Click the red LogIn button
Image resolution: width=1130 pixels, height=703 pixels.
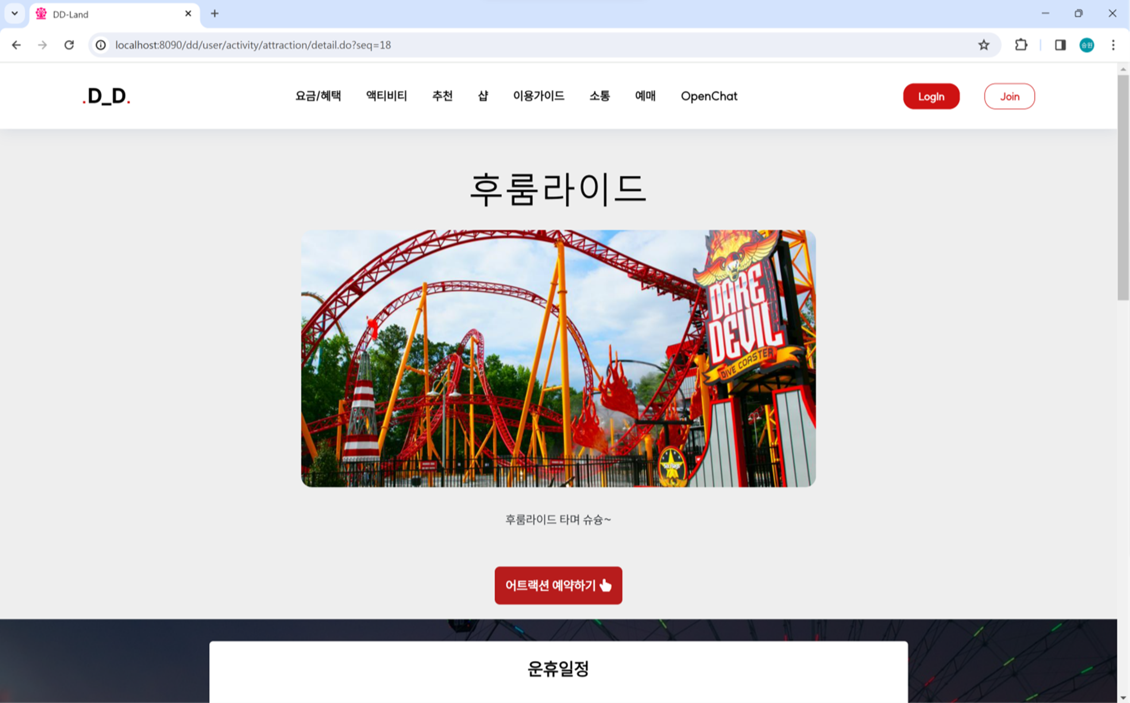[x=931, y=96]
